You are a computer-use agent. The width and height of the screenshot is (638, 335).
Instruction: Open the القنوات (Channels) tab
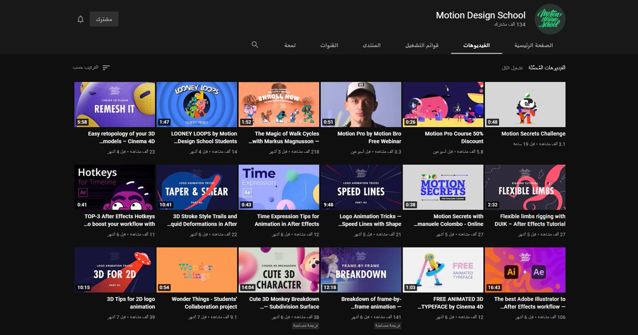tap(329, 46)
